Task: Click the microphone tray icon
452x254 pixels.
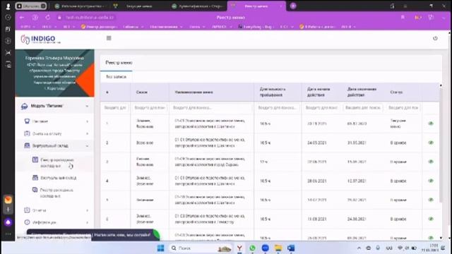Action: pos(378,248)
